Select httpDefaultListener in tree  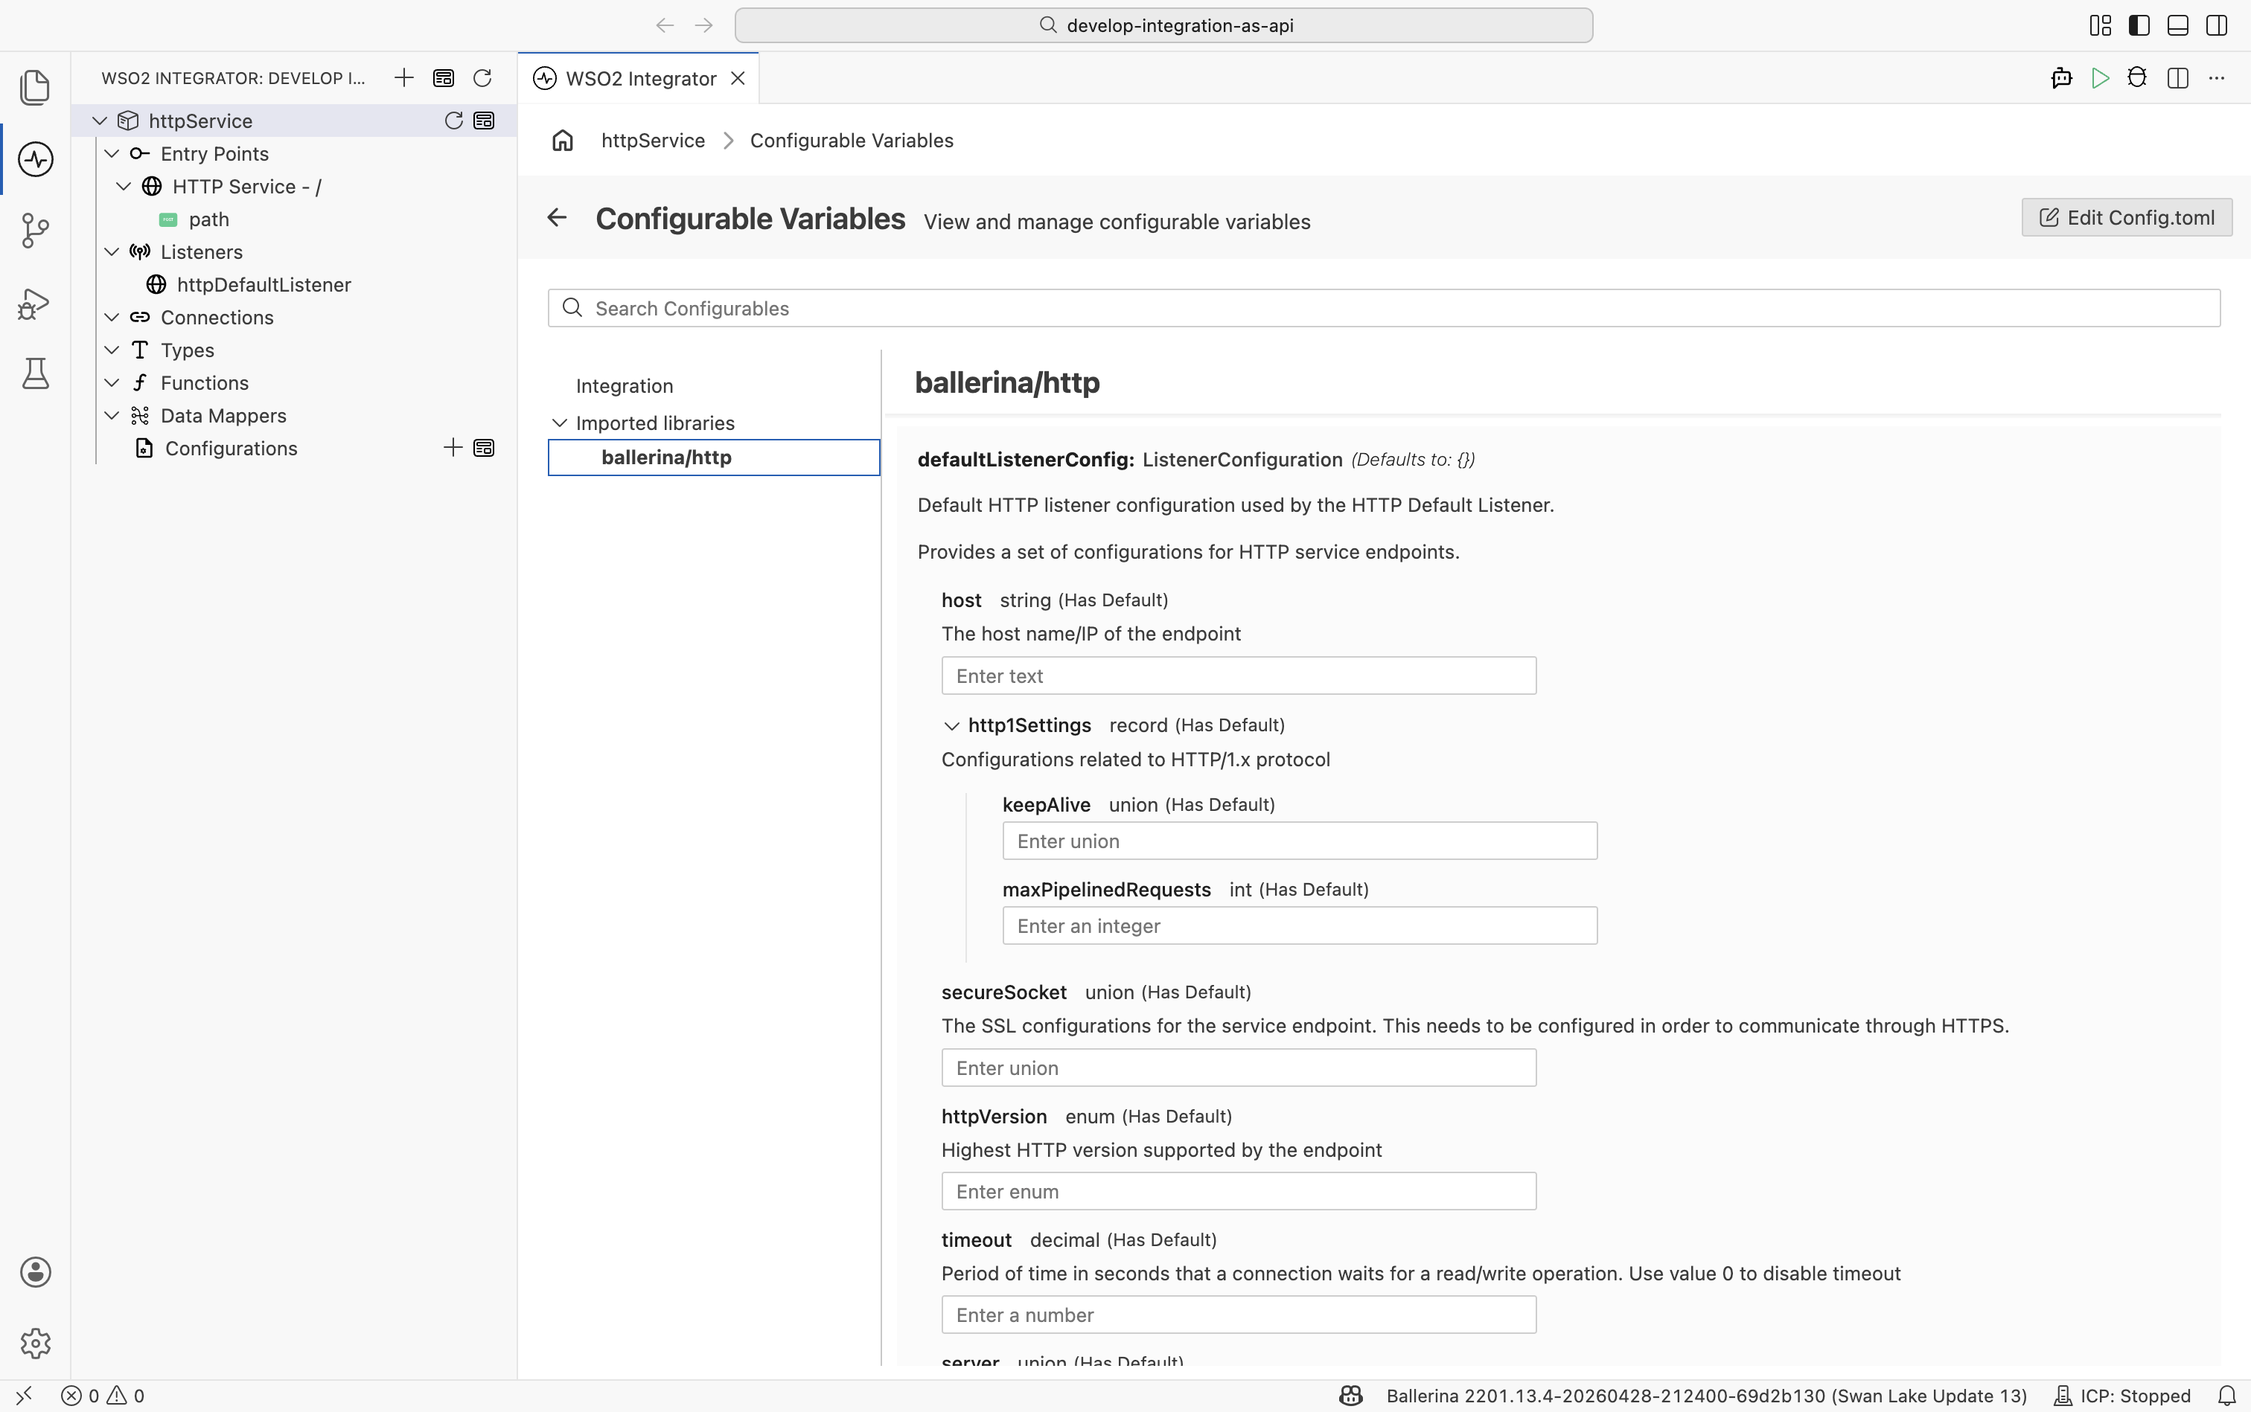(264, 284)
